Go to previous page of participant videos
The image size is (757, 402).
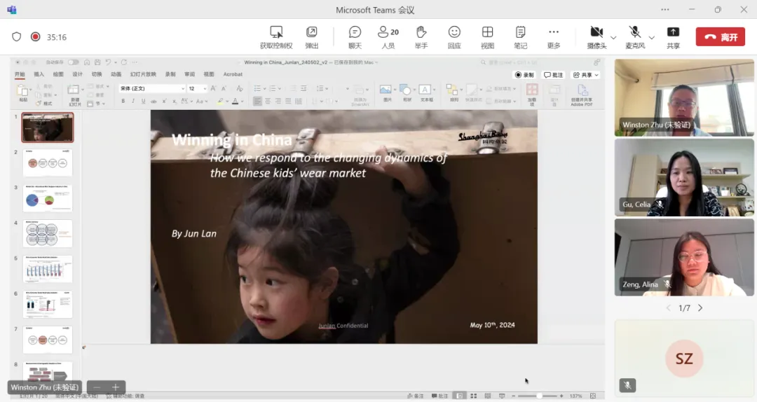[x=669, y=308]
